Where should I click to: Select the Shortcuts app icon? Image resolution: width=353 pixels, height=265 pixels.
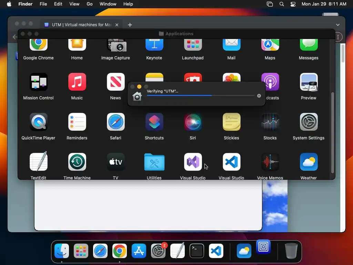(154, 122)
